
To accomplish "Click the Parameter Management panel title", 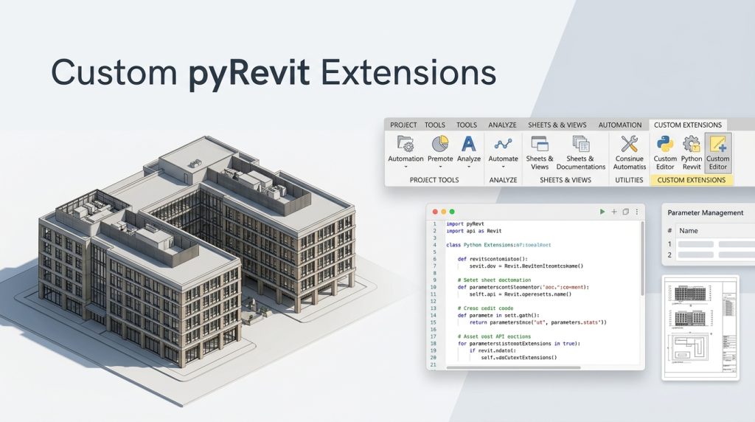I will [706, 212].
